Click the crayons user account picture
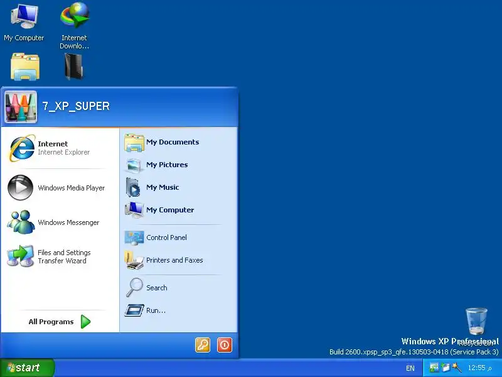 21,107
